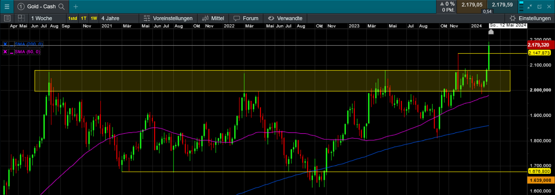Click the magenta SMA 50 line color swatch

coord(12,52)
